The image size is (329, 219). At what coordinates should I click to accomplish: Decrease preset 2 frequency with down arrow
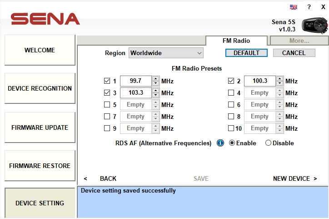point(279,84)
